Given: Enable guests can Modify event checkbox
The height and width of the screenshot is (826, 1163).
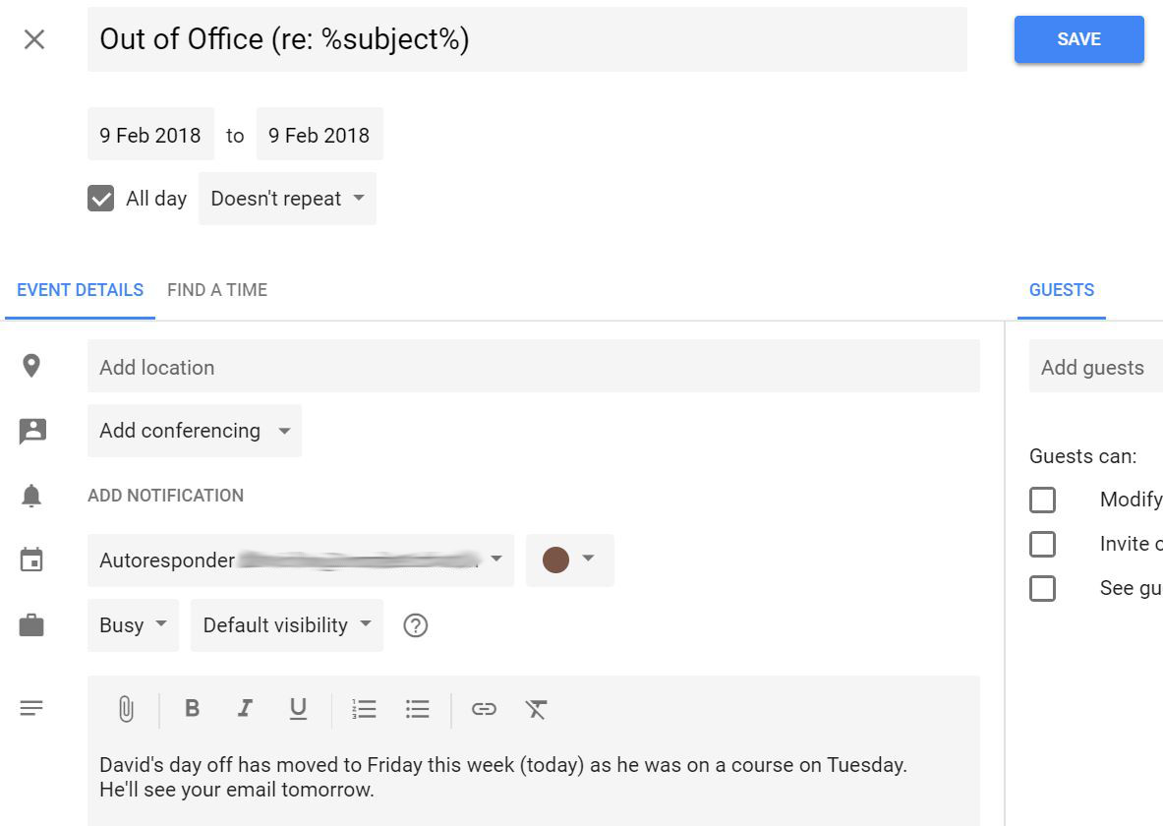Looking at the screenshot, I should [x=1042, y=500].
